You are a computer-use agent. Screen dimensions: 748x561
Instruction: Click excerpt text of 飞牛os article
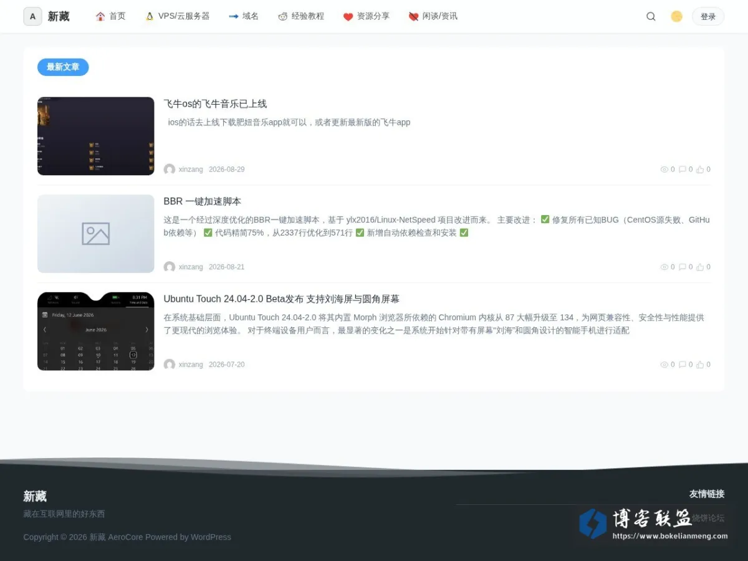click(289, 122)
